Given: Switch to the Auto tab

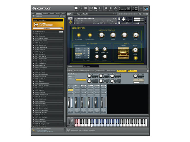Looking at the screenshot, I should tap(63, 14).
